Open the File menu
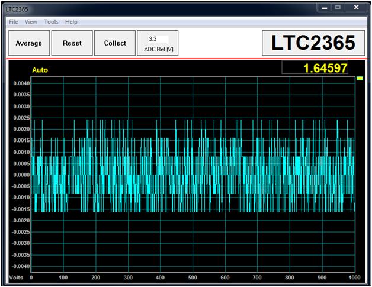 [14, 22]
